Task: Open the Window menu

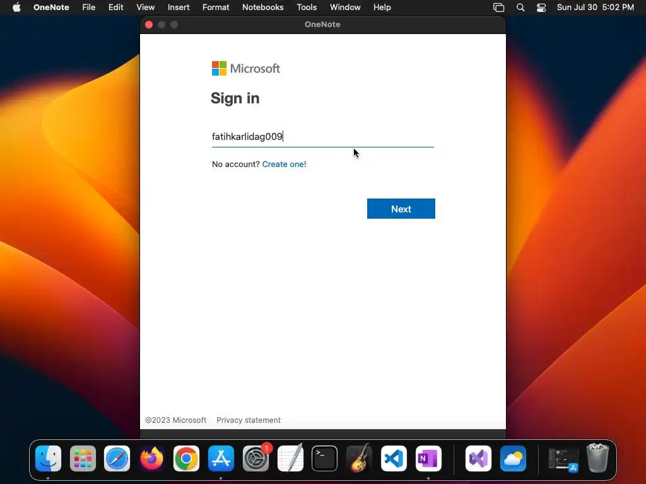Action: [x=345, y=7]
